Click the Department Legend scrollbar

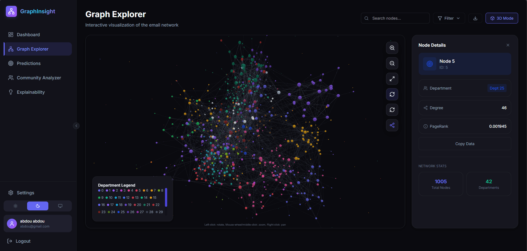click(166, 197)
